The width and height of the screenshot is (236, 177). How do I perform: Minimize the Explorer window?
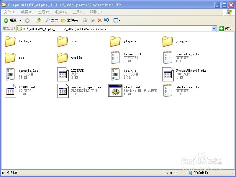pos(217,5)
